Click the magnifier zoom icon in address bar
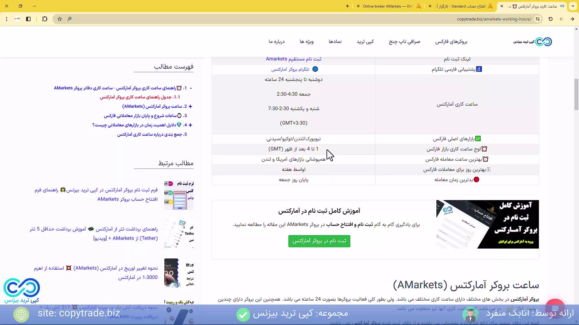Screen dimensions: 579x325 tap(69, 19)
